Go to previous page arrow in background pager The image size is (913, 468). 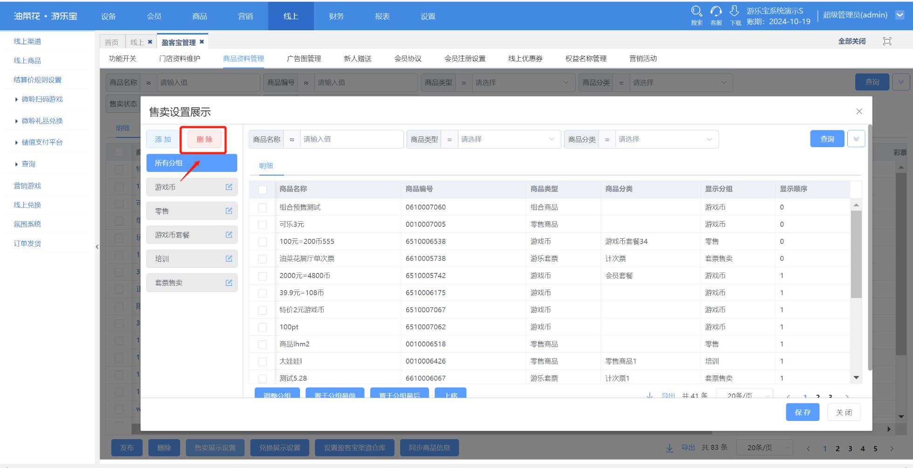click(x=808, y=449)
